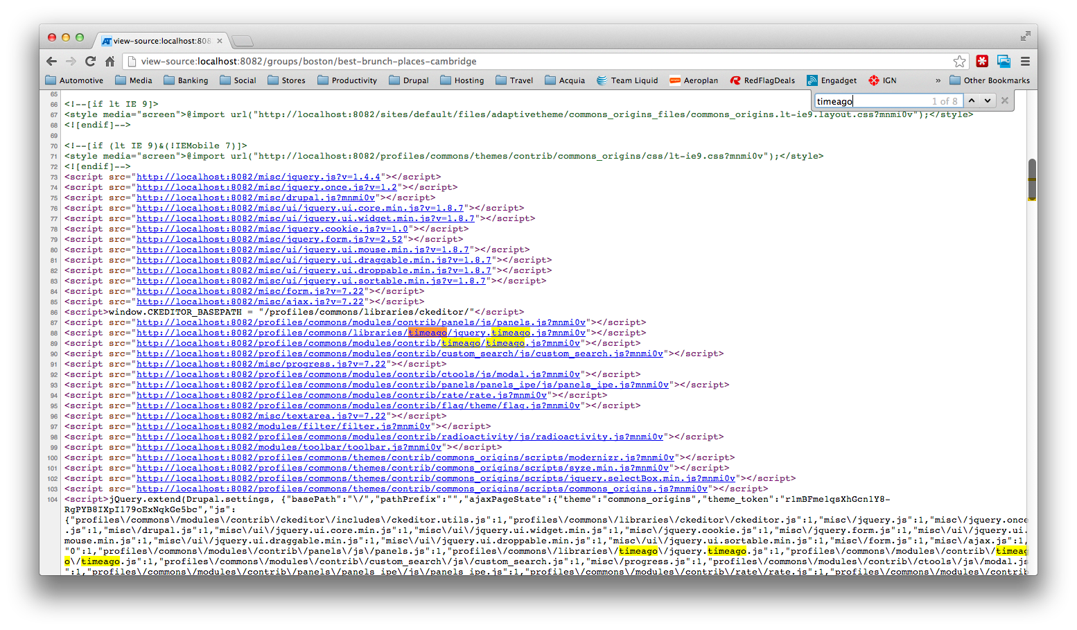Open the jquery.once.js source link
Screen dimensions: 1077x630
[x=267, y=187]
